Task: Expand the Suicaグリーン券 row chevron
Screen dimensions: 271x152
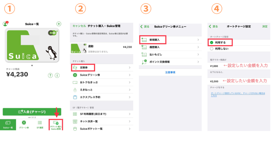Action: coord(130,75)
